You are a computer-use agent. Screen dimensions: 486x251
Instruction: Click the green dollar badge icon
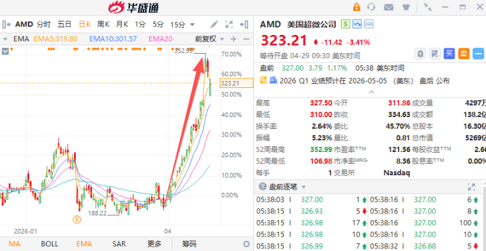(345, 24)
